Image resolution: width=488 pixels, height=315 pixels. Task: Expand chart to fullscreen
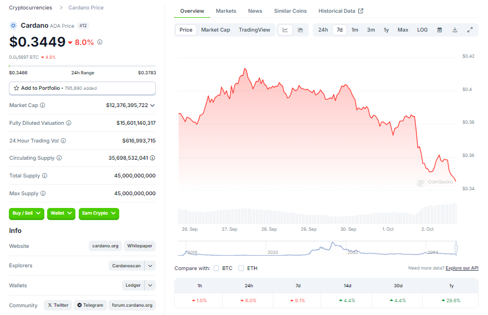[x=470, y=30]
